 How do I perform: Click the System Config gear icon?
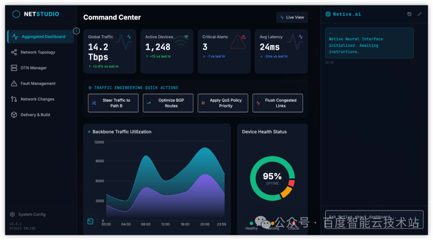[12, 214]
